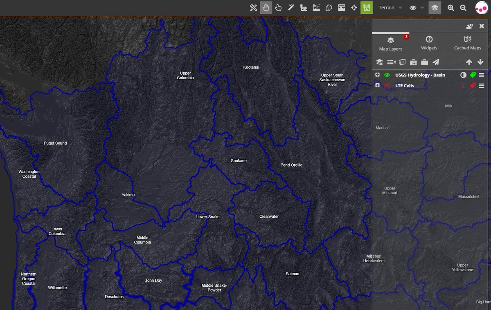Viewport: 491px width, 310px height.
Task: Click the remove all layers icon
Action: pos(379,62)
